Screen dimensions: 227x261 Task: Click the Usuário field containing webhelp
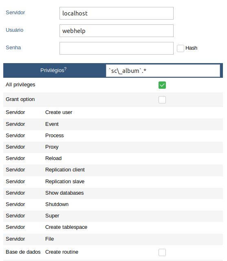(117, 31)
